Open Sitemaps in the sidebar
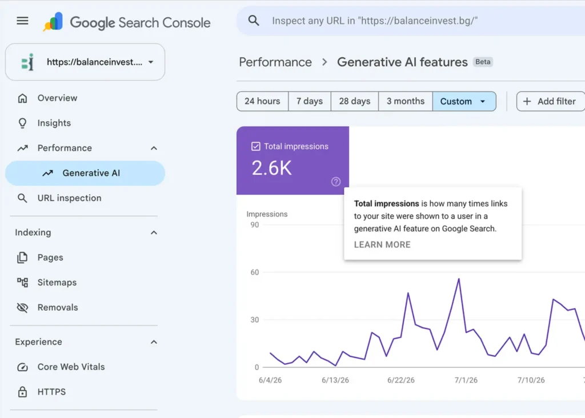 [85, 283]
